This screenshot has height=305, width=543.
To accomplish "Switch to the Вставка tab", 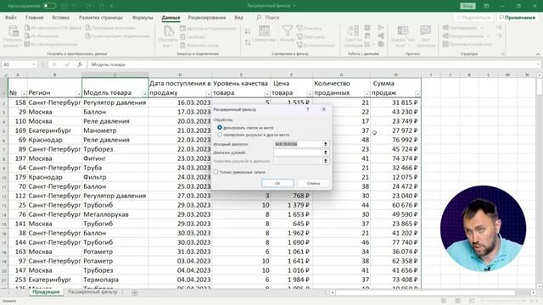I will (60, 17).
